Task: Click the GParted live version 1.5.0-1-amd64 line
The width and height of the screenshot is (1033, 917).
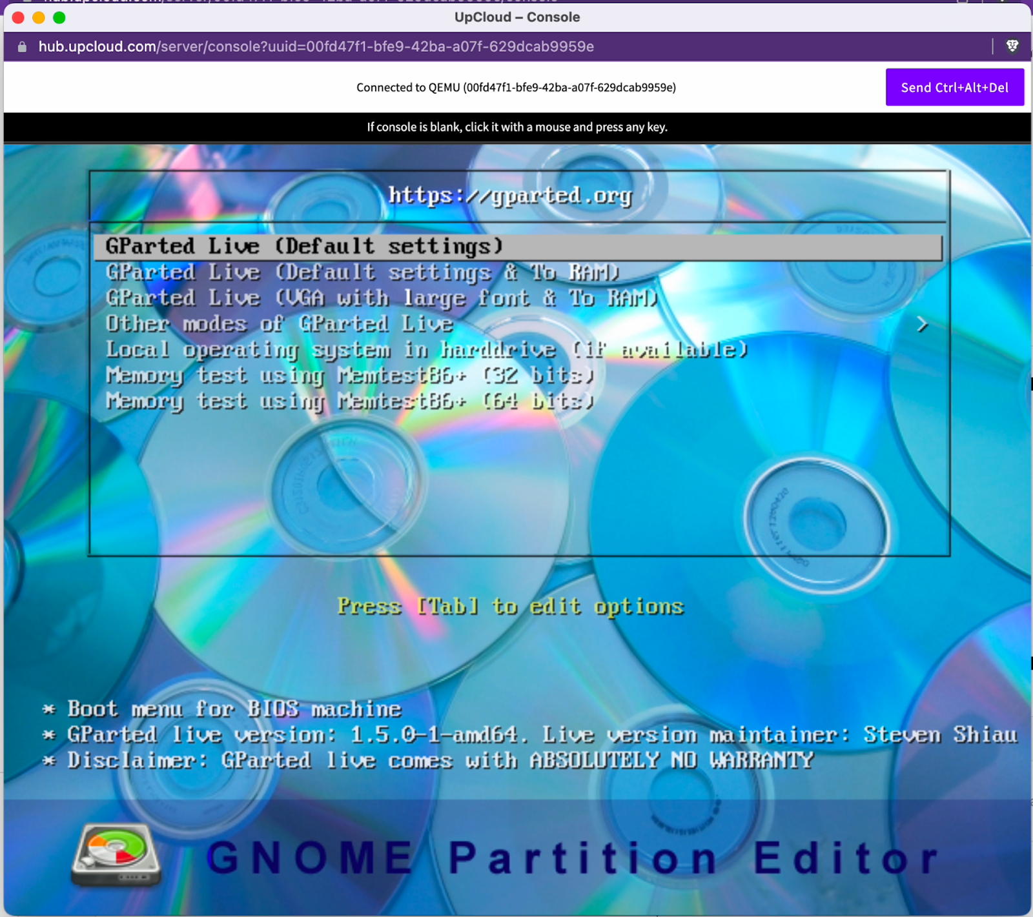Action: (x=529, y=735)
